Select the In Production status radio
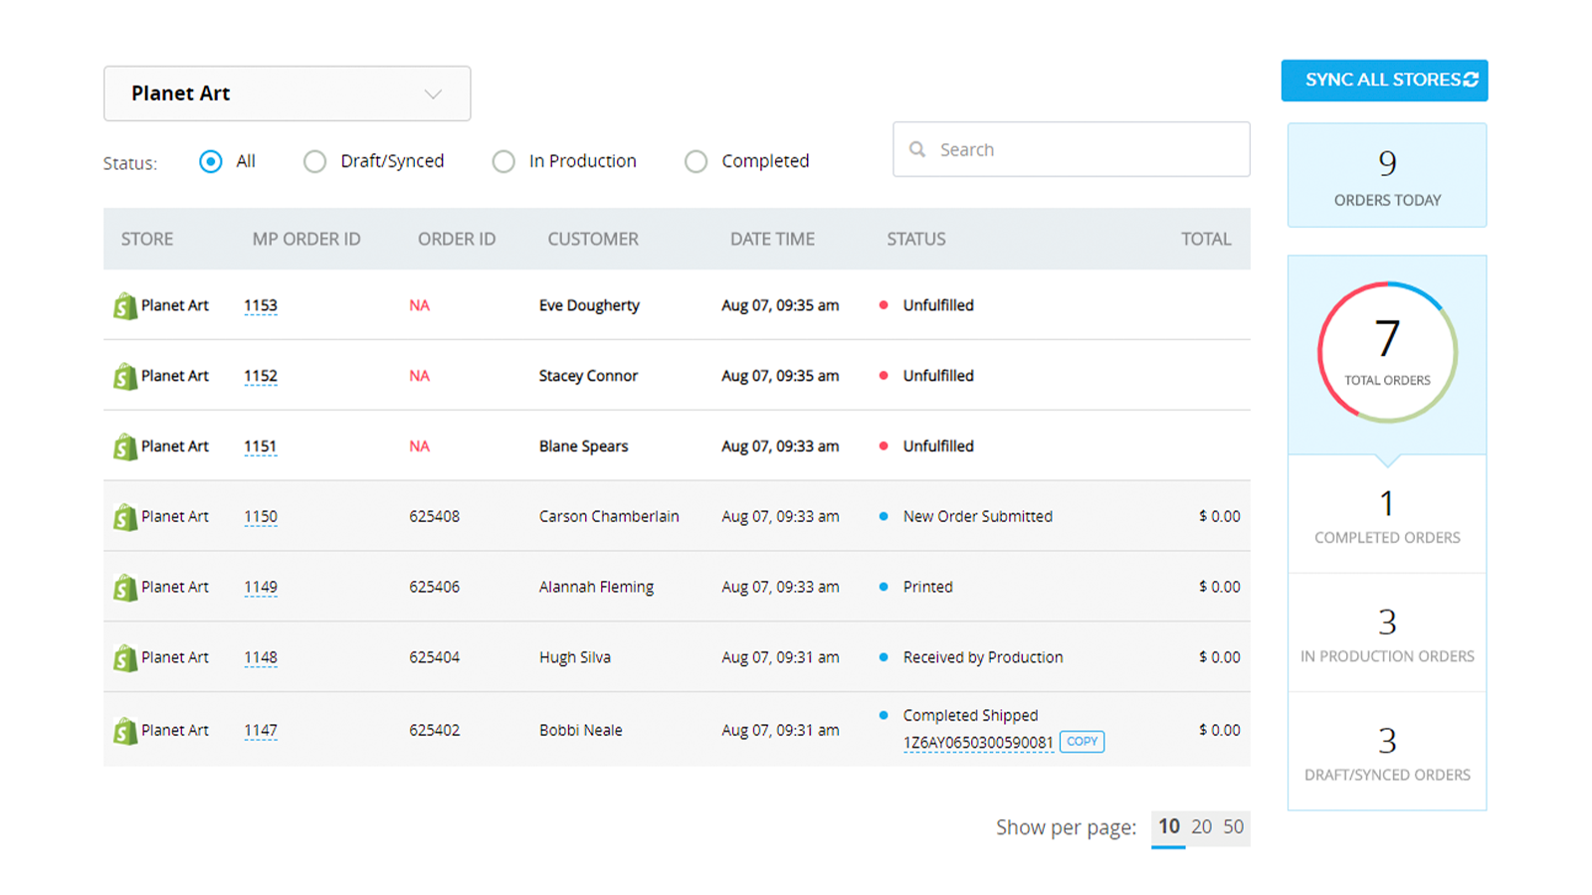 pos(503,161)
